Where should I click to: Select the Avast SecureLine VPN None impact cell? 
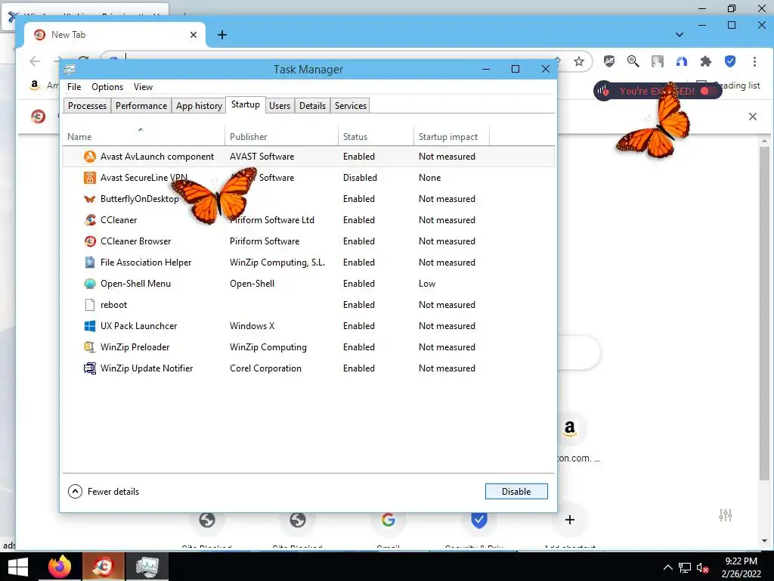pyautogui.click(x=430, y=178)
